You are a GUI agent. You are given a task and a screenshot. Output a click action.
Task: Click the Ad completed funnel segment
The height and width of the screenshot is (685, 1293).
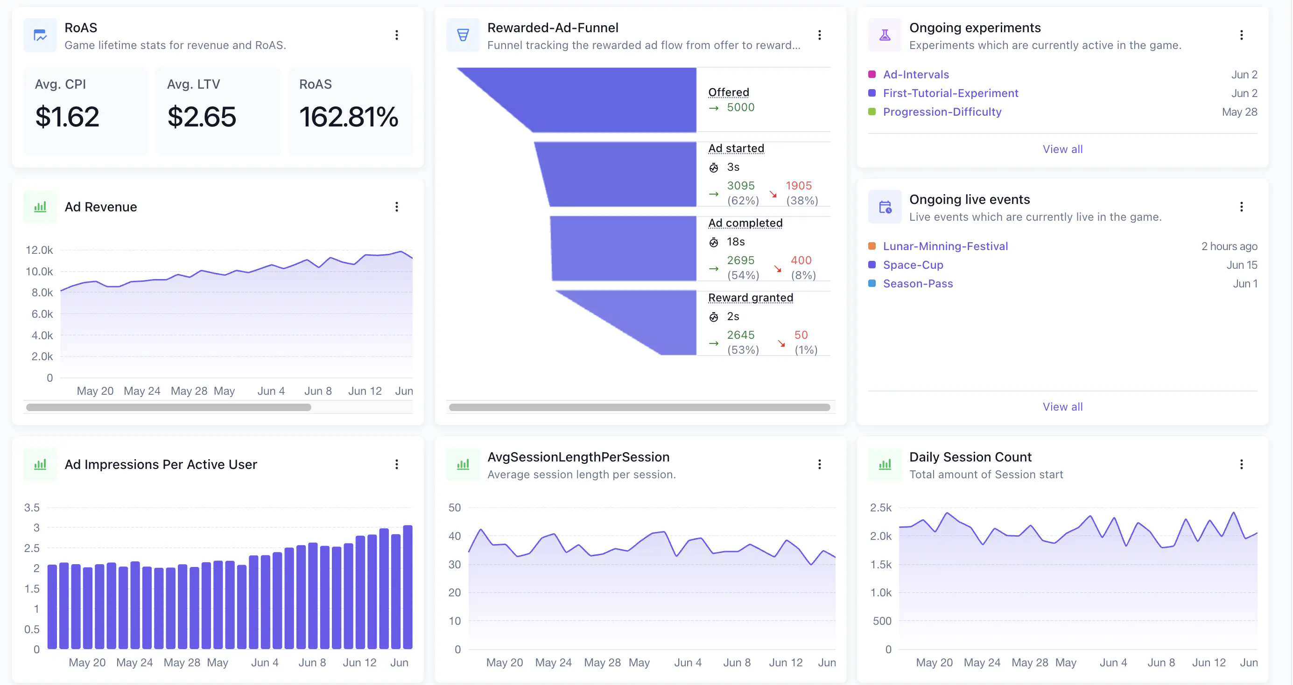click(624, 248)
